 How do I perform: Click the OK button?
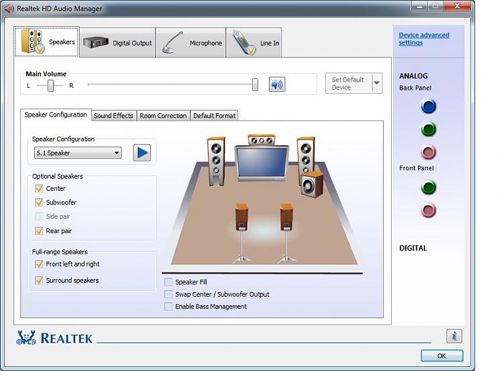coord(442,356)
